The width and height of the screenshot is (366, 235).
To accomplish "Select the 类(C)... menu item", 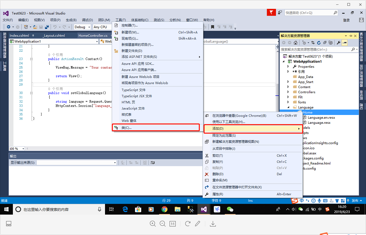I will coord(156,128).
